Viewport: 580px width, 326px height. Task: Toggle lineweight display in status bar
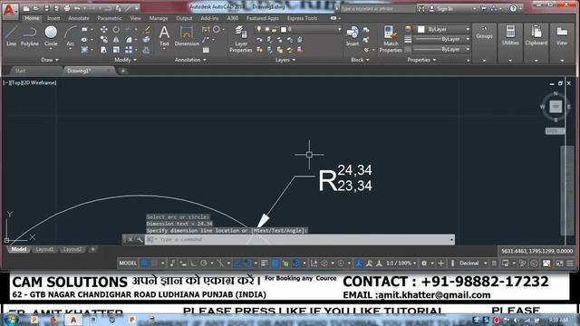point(264,264)
